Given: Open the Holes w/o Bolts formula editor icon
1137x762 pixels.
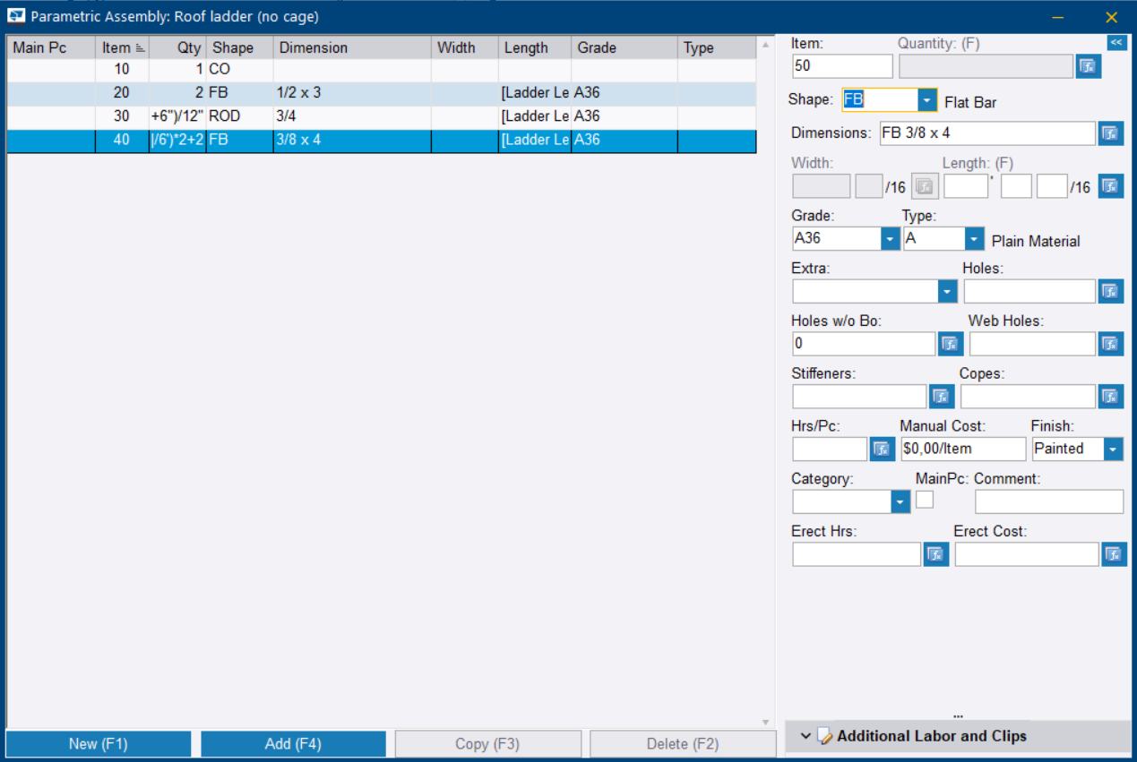Looking at the screenshot, I should coord(950,343).
